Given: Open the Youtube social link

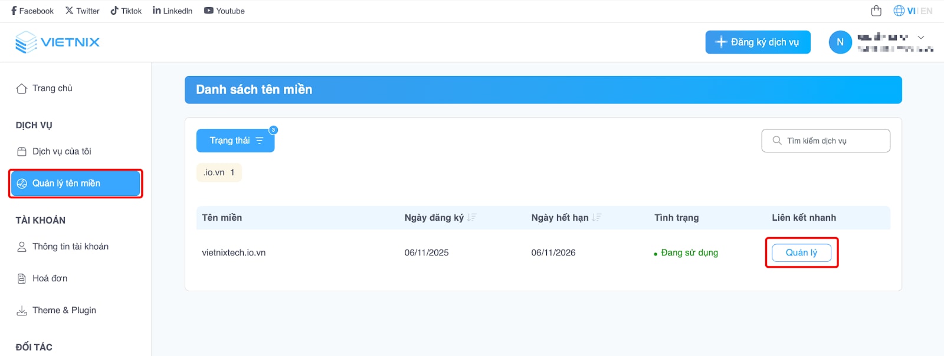Looking at the screenshot, I should [224, 11].
